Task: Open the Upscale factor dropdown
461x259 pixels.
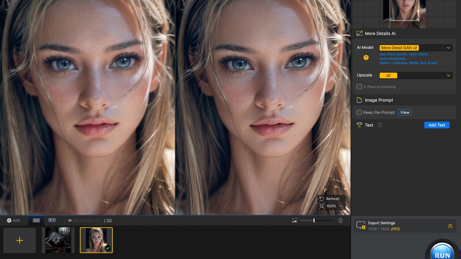Action: tap(416, 75)
